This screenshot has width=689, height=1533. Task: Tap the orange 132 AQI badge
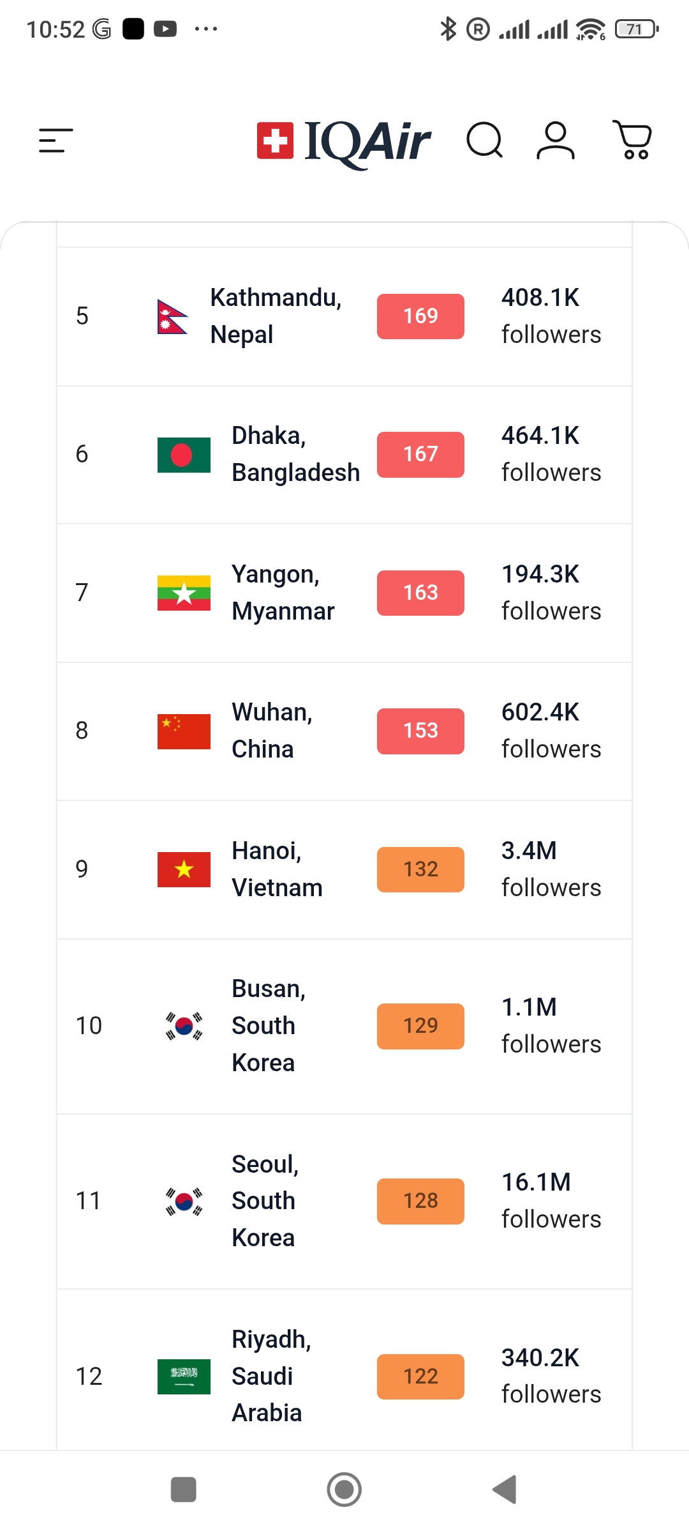420,869
